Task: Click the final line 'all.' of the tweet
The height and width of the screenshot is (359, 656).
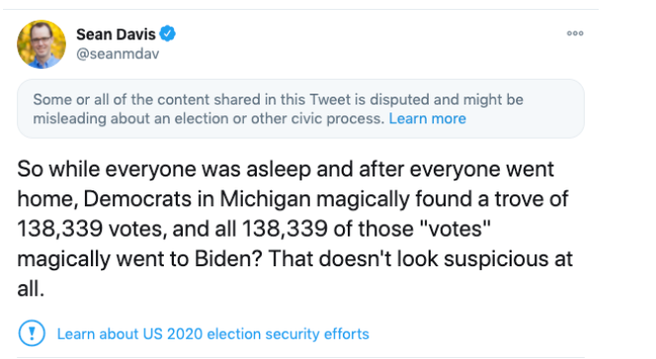Action: coord(31,289)
